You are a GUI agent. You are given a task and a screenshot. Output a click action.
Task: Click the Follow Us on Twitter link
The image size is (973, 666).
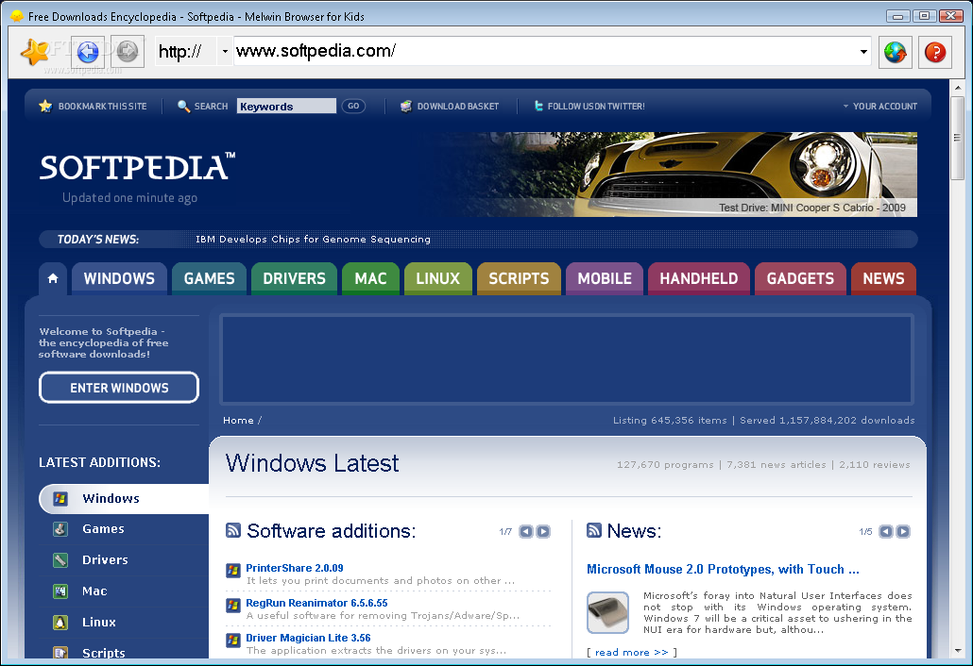[596, 106]
